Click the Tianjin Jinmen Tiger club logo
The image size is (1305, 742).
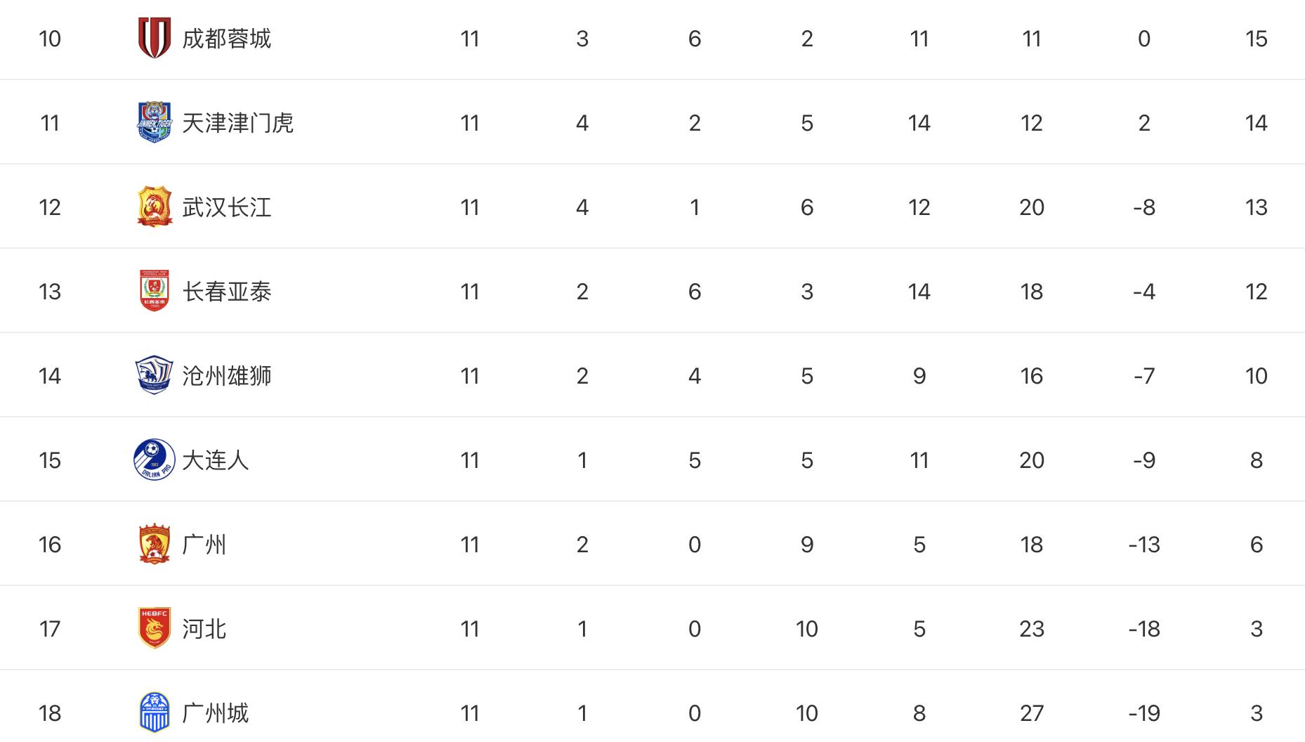pos(154,122)
